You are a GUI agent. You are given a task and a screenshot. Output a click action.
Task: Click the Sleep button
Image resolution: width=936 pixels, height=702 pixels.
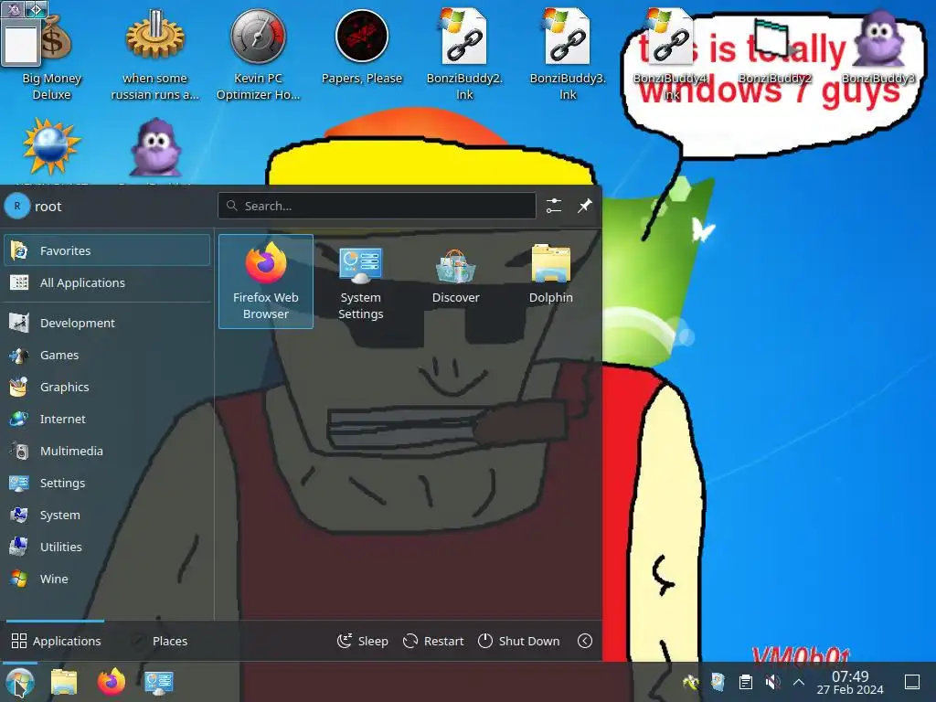[362, 641]
